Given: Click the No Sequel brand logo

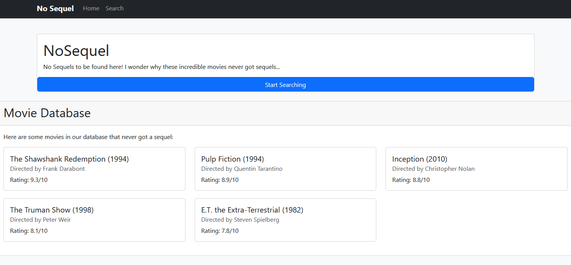Looking at the screenshot, I should (x=55, y=8).
